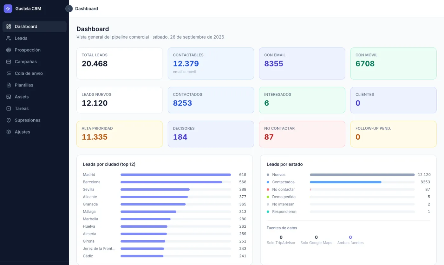Click the Almería row label
444x265 pixels.
pos(89,234)
